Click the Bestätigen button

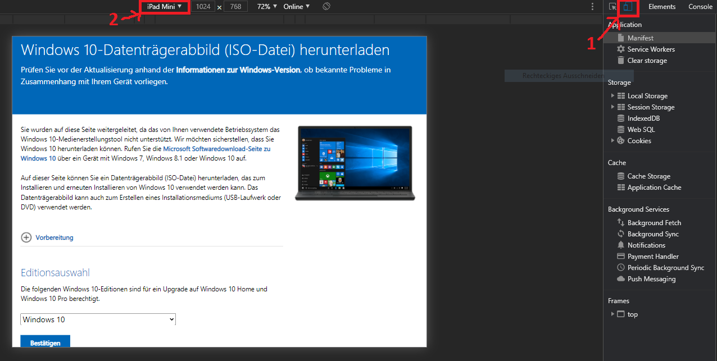click(x=45, y=342)
